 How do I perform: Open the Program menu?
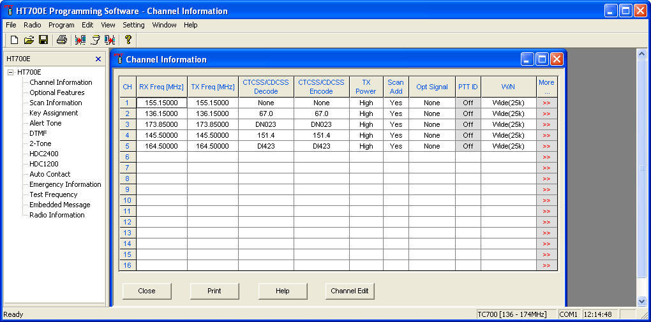[x=61, y=25]
